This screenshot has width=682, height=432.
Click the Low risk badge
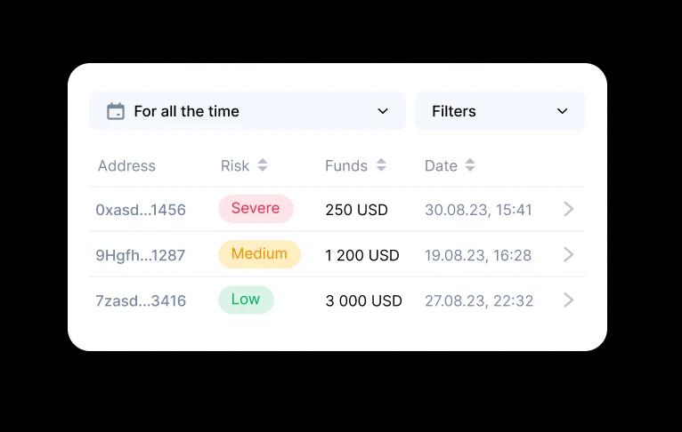246,300
